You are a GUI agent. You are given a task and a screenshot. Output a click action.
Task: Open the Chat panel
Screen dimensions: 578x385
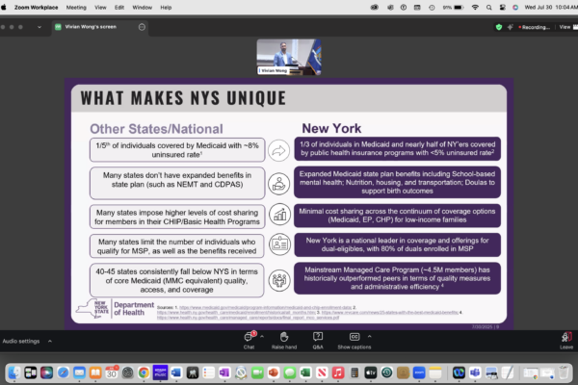248,338
